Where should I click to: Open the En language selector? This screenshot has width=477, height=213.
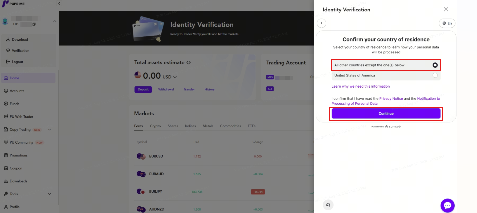[x=447, y=23]
